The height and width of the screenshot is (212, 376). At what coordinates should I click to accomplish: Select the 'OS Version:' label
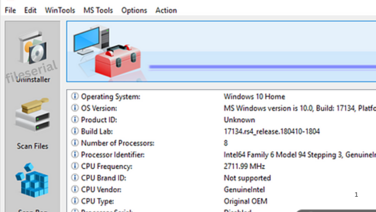point(99,108)
